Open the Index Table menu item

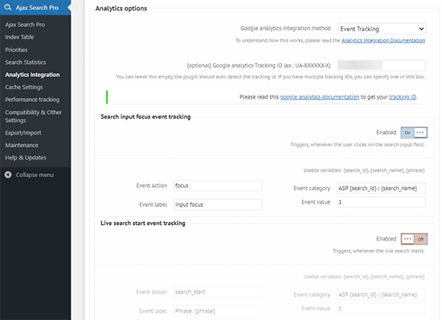coord(19,37)
